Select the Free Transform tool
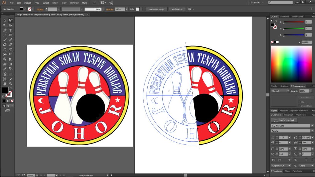The height and width of the screenshot is (177, 315). click(11, 54)
